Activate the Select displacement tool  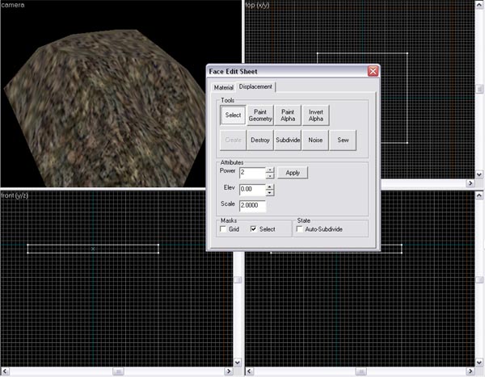coord(233,115)
